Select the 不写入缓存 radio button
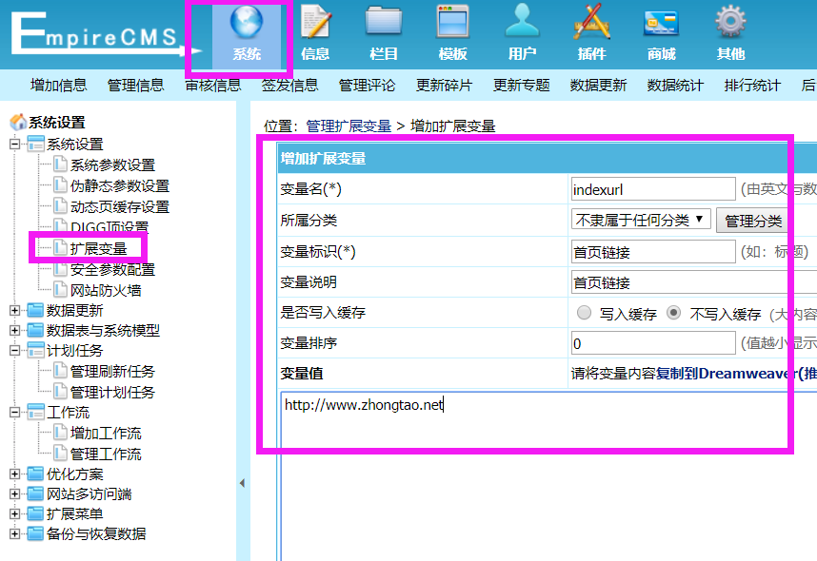This screenshot has width=817, height=561. [x=673, y=313]
